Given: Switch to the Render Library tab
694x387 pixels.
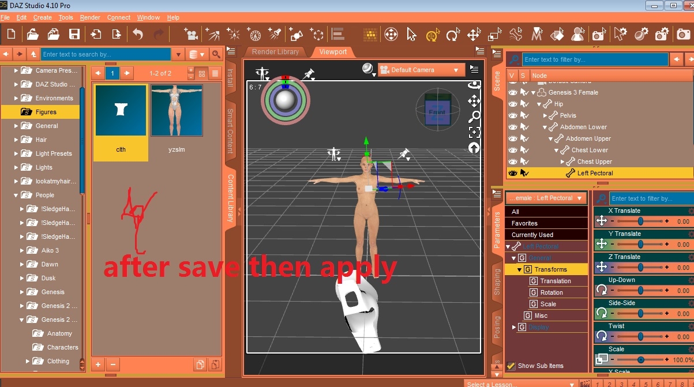Looking at the screenshot, I should pos(276,51).
